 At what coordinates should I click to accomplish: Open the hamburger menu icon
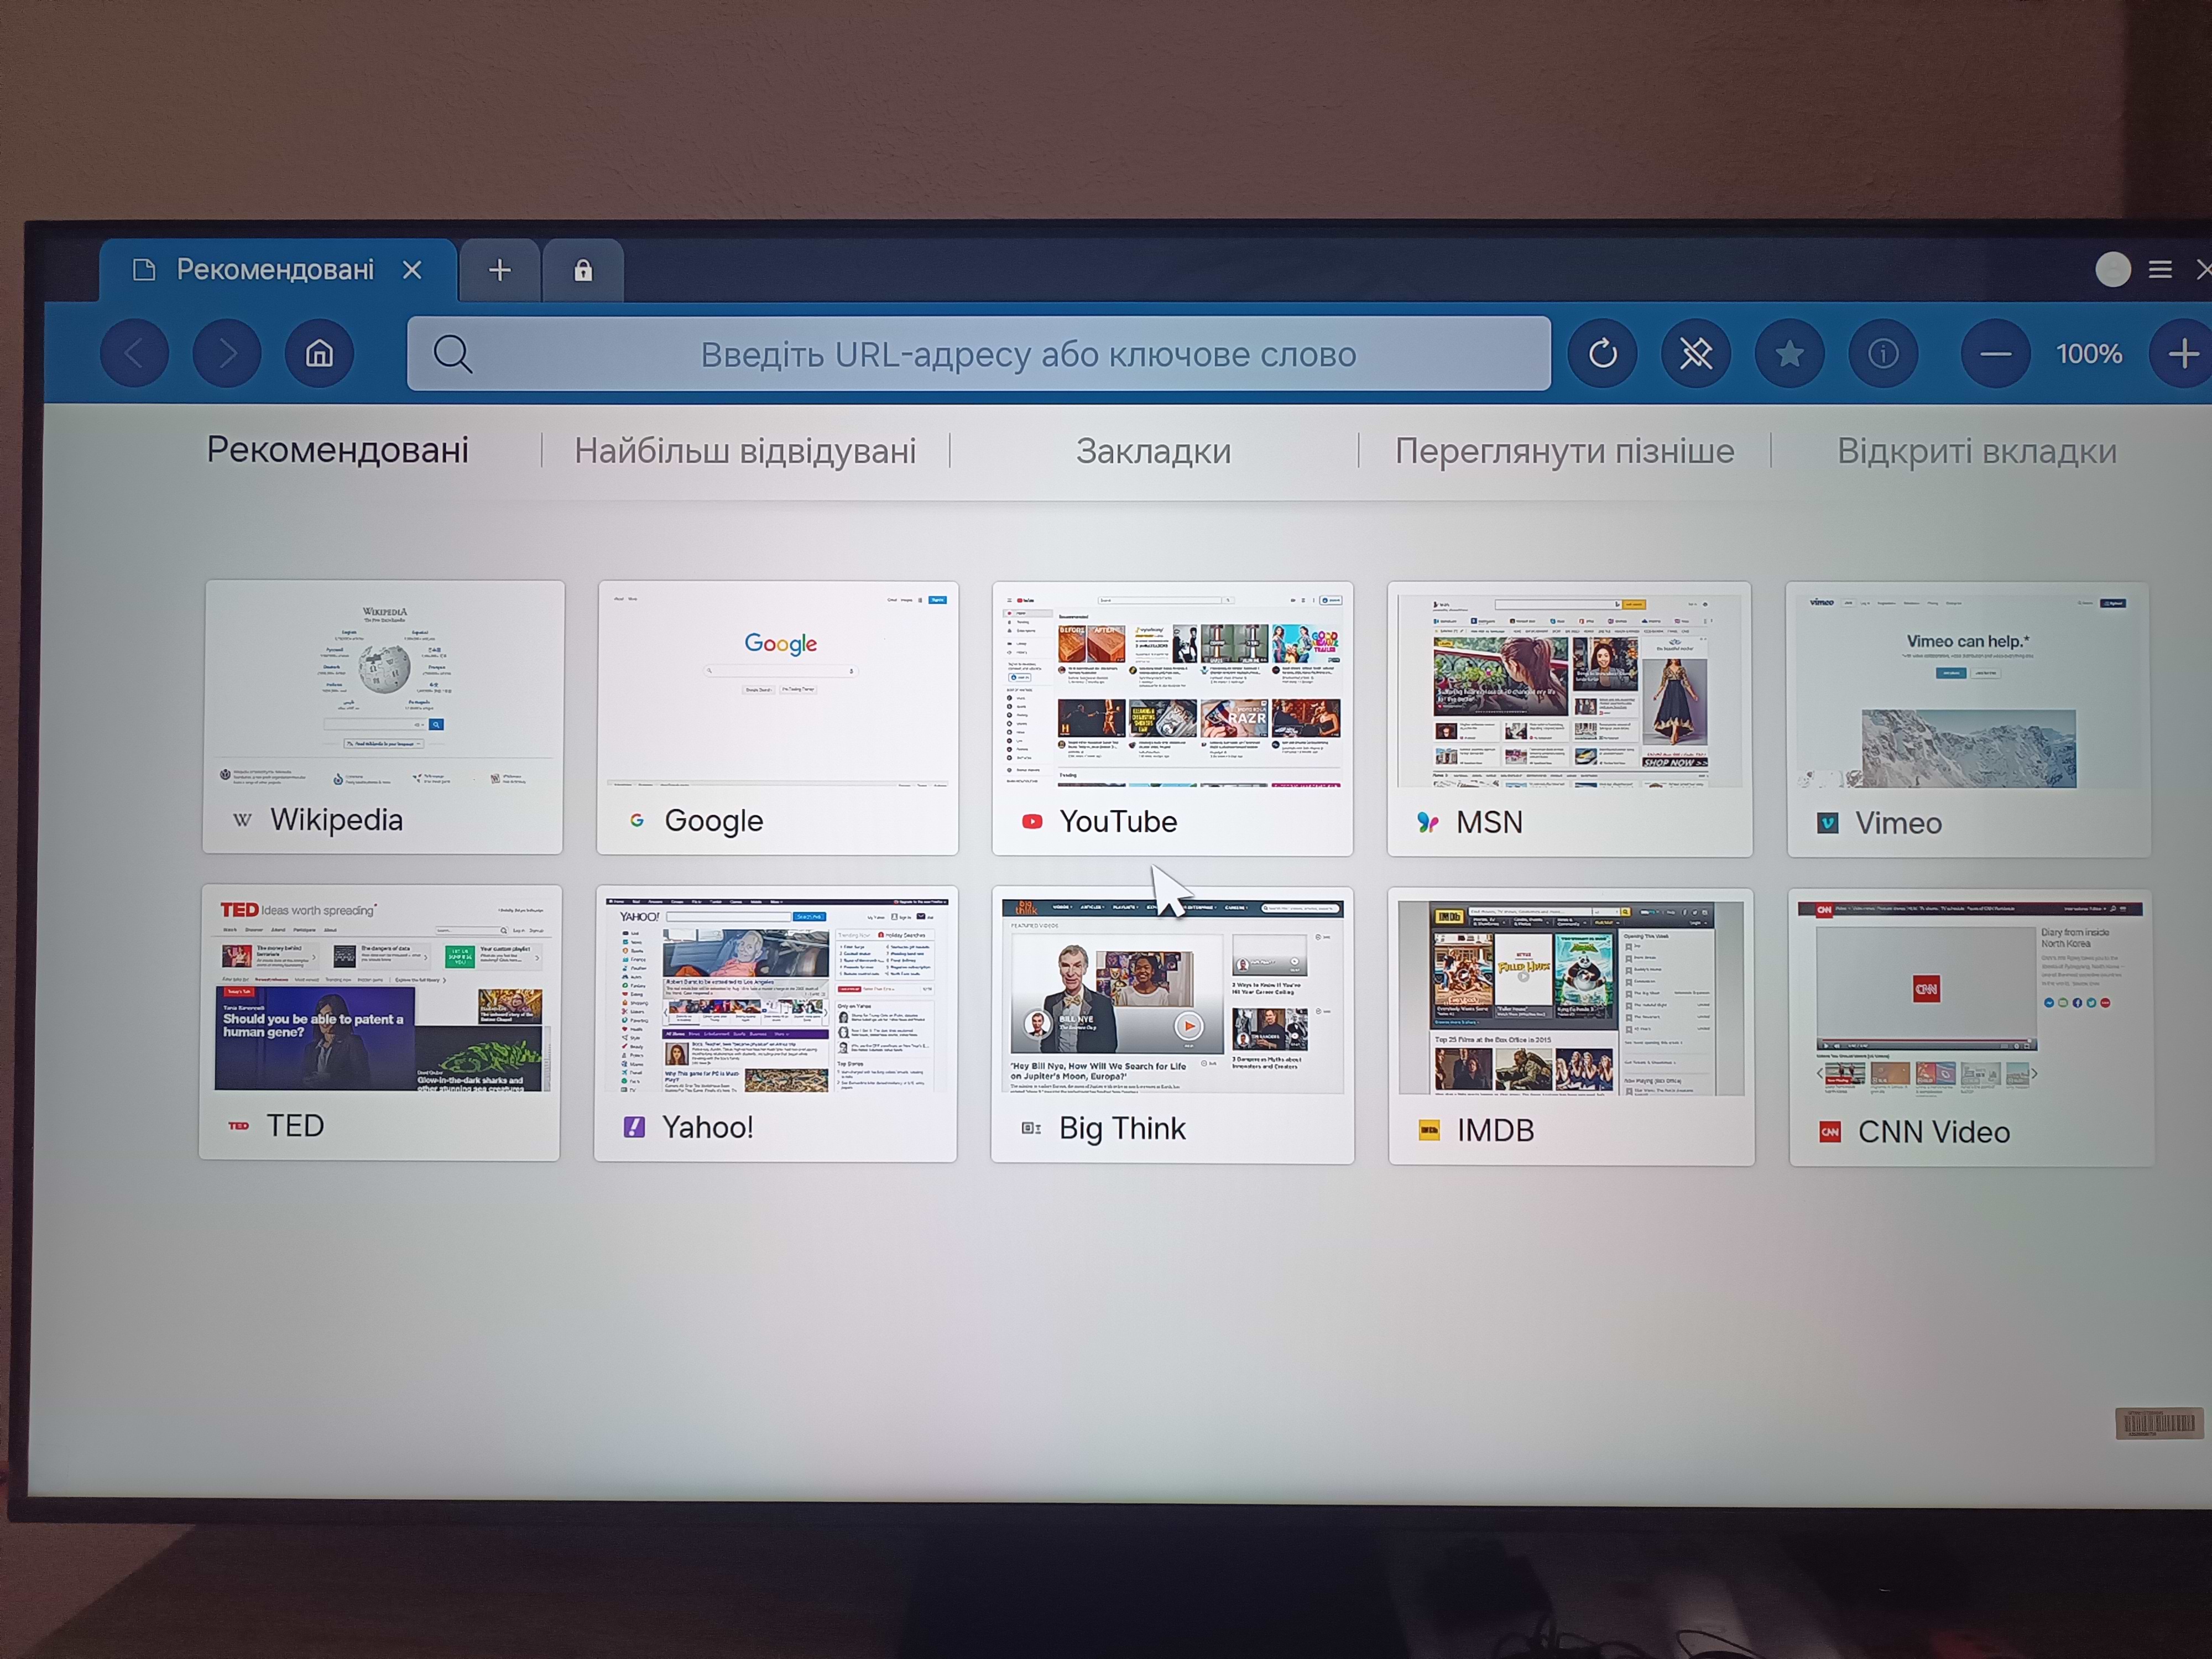tap(2160, 270)
